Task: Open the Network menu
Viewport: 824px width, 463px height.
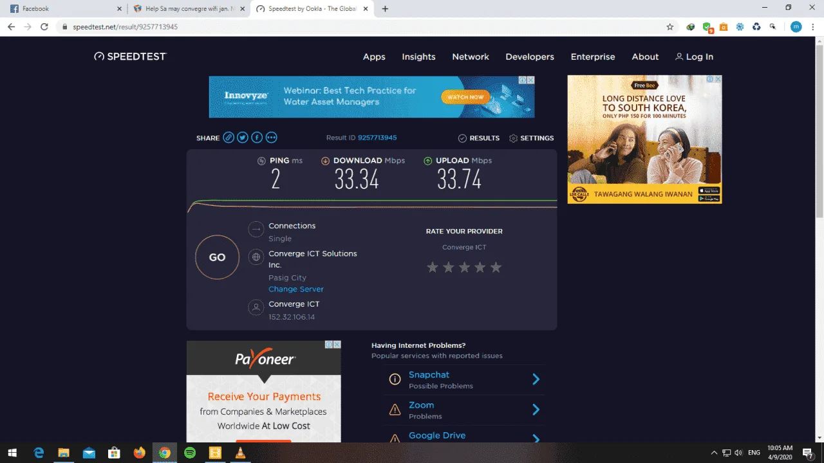Action: [x=471, y=57]
